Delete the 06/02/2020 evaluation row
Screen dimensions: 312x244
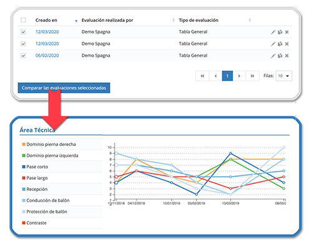(x=287, y=56)
